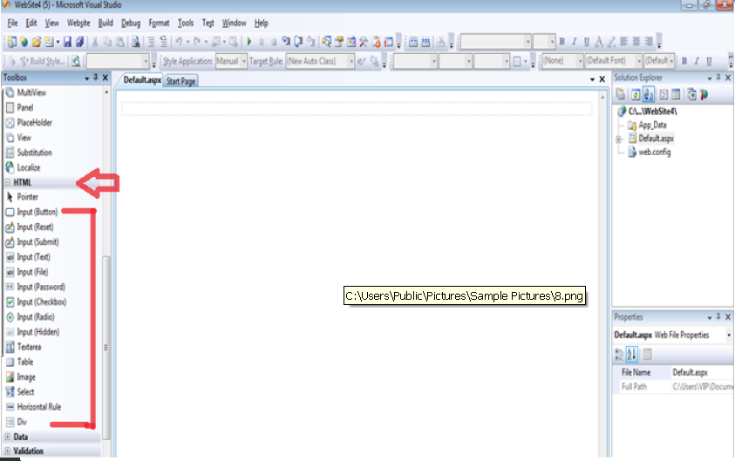
Task: Click the Property Pages icon in Properties panel
Action: pyautogui.click(x=647, y=355)
